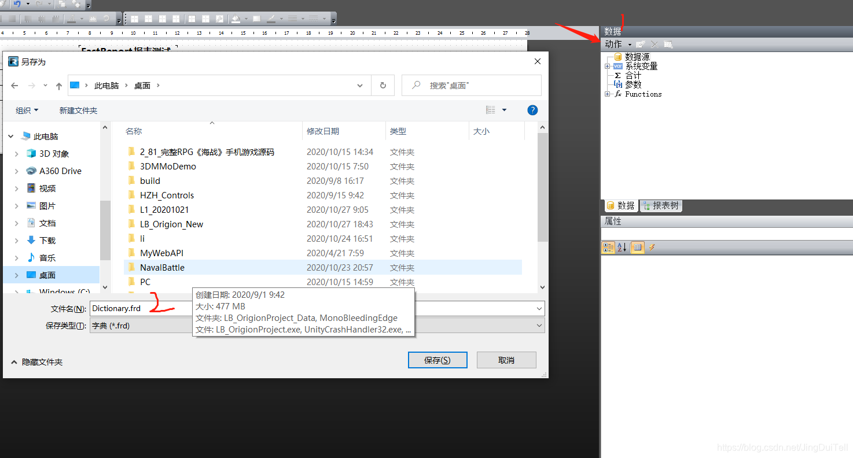Click the edit pencil icon in the Data panel toolbar
This screenshot has width=853, height=458.
(x=641, y=44)
